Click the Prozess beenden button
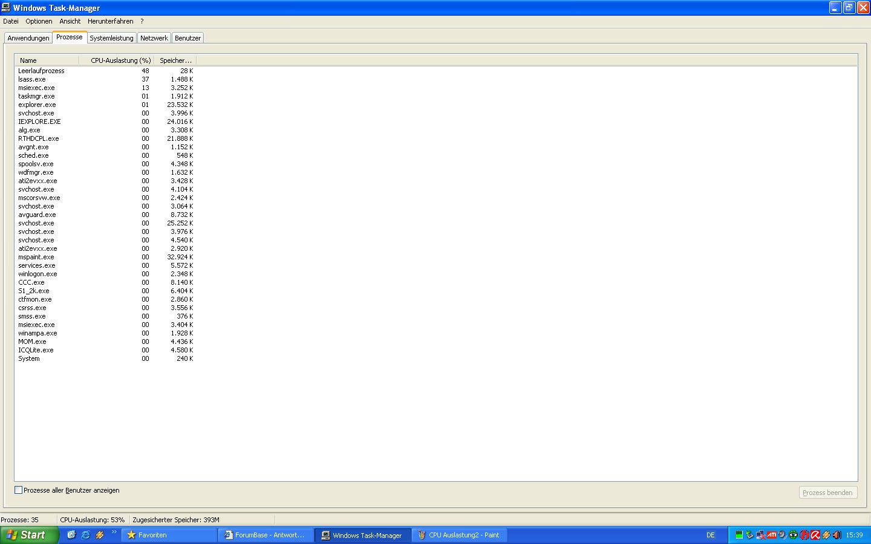Screen dimensions: 871x544 coord(827,493)
